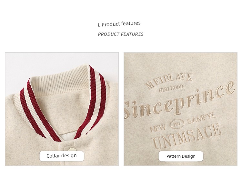The width and height of the screenshot is (242, 196).
Task: Click the NEW embroidered word
Action: tap(158, 128)
